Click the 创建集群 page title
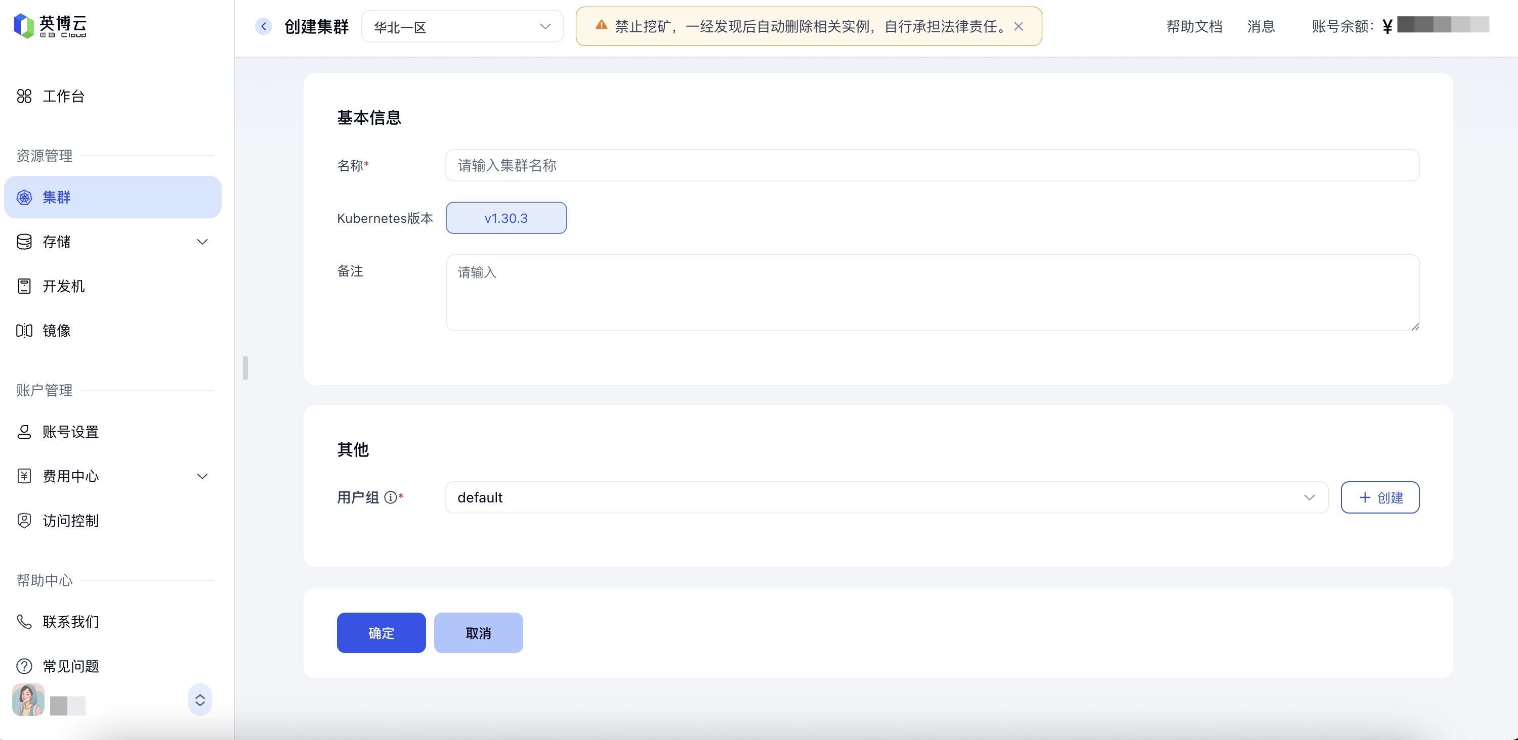This screenshot has height=740, width=1518. (x=316, y=26)
